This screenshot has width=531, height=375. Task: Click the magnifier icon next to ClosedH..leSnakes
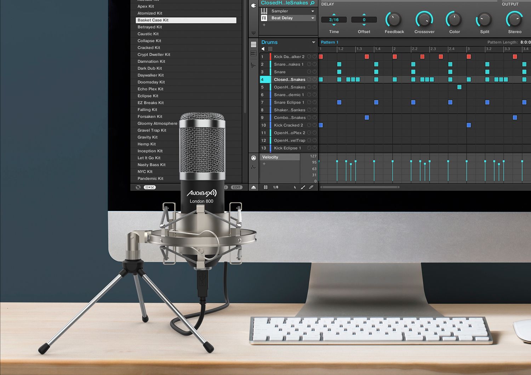click(x=312, y=3)
